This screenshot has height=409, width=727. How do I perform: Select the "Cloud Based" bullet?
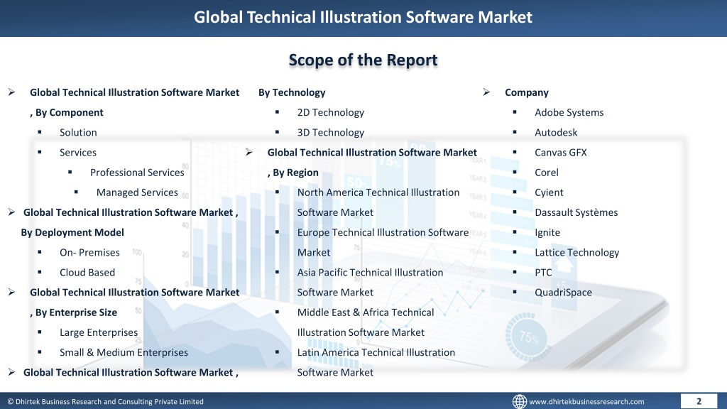point(87,272)
